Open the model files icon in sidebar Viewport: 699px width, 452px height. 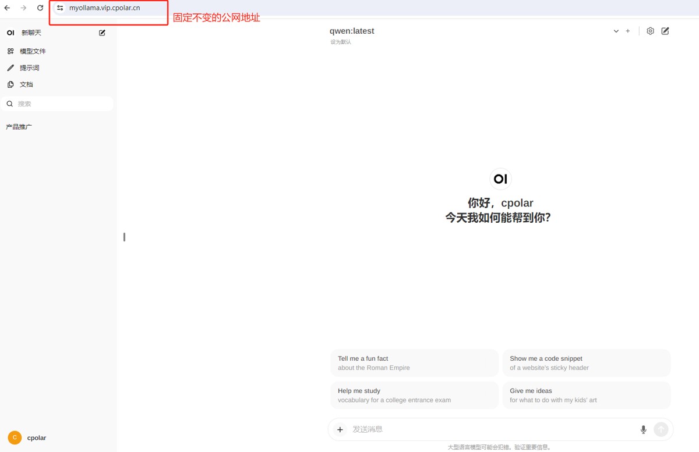pos(10,51)
